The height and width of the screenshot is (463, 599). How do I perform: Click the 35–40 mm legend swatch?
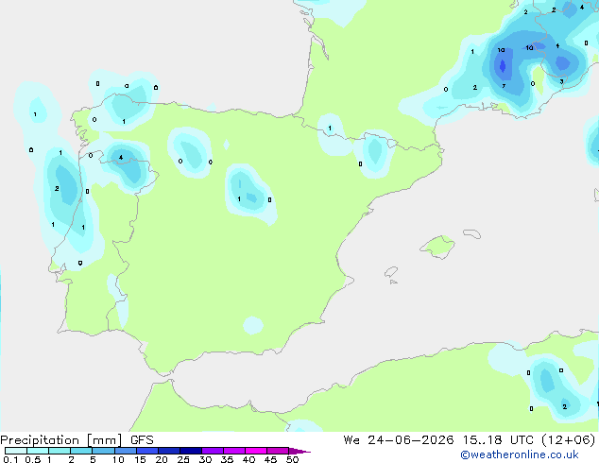point(234,451)
